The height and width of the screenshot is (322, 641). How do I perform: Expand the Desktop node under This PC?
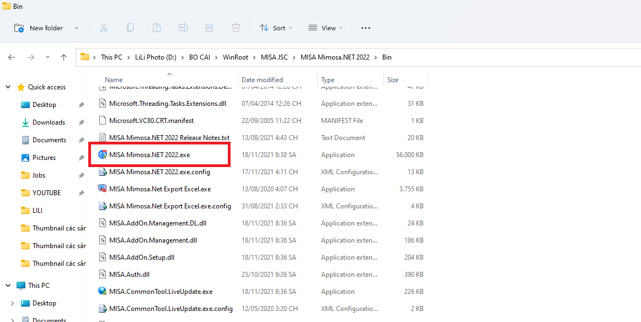tap(12, 303)
